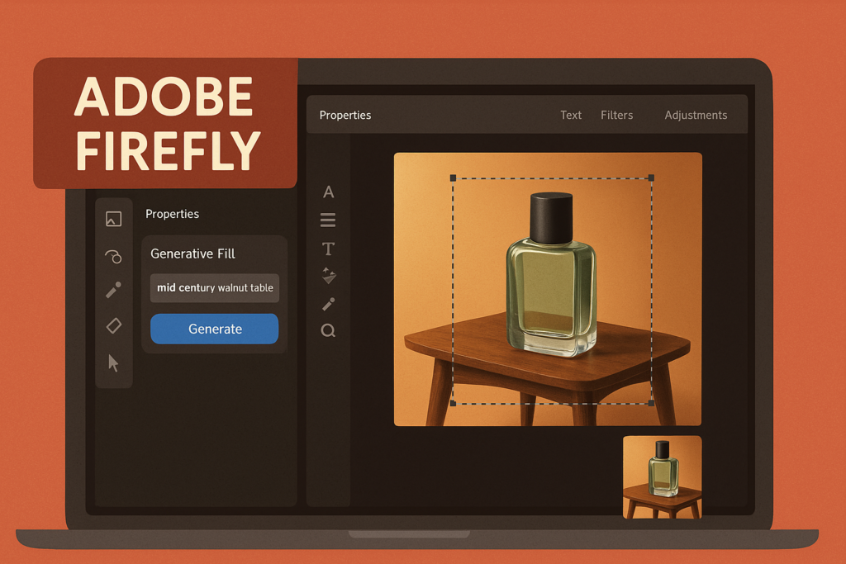This screenshot has height=564, width=846.
Task: Click the sans-serif 'A' font icon
Action: (x=328, y=192)
